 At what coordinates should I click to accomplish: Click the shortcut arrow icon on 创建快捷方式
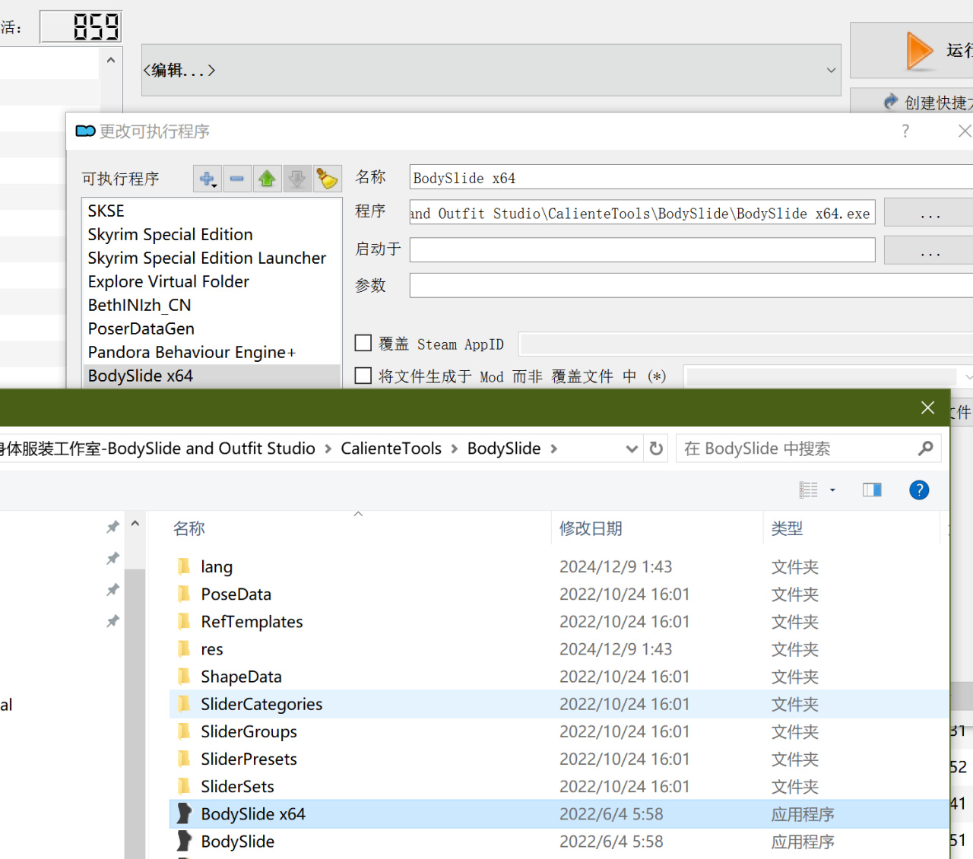point(891,102)
